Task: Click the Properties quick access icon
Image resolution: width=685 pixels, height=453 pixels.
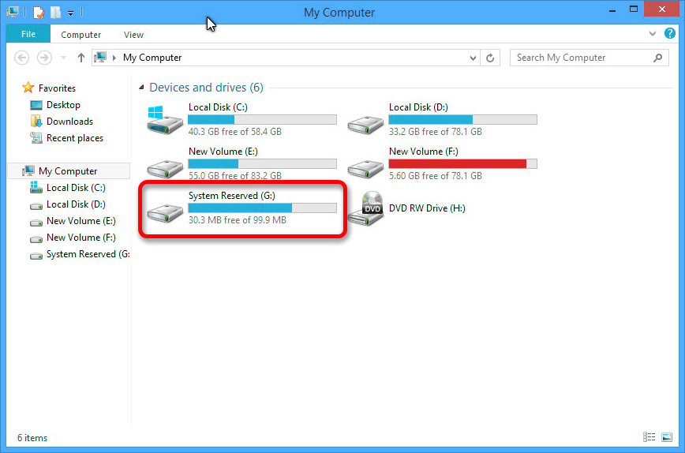Action: tap(39, 12)
